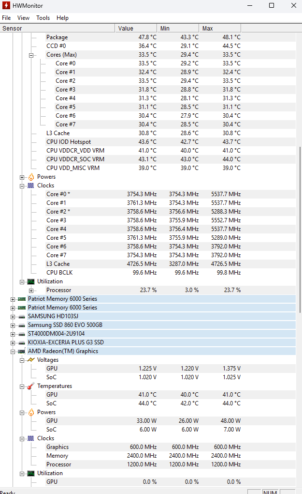Expand the Processor utilization row

pyautogui.click(x=31, y=291)
